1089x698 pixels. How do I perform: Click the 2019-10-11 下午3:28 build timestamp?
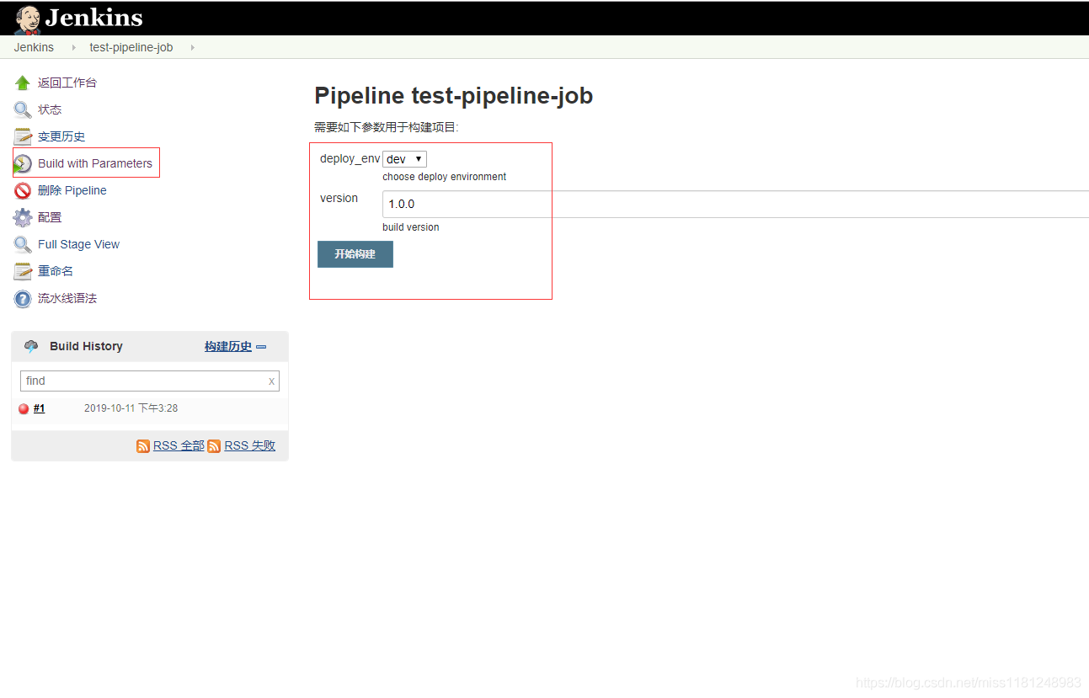click(131, 408)
